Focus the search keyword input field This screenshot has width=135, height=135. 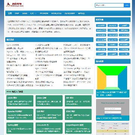109,5
